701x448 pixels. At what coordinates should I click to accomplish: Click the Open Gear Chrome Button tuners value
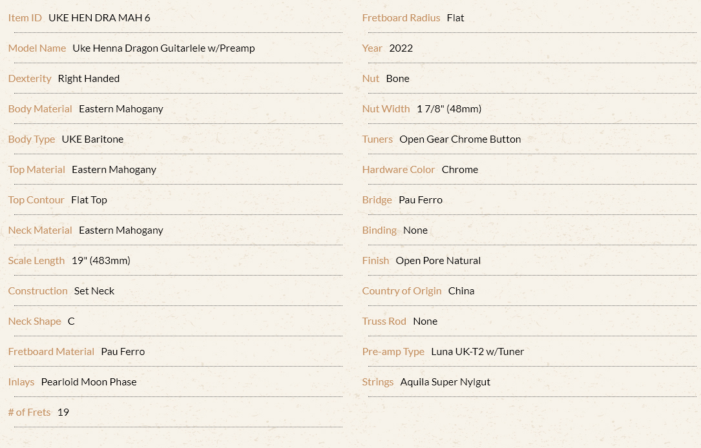point(460,139)
